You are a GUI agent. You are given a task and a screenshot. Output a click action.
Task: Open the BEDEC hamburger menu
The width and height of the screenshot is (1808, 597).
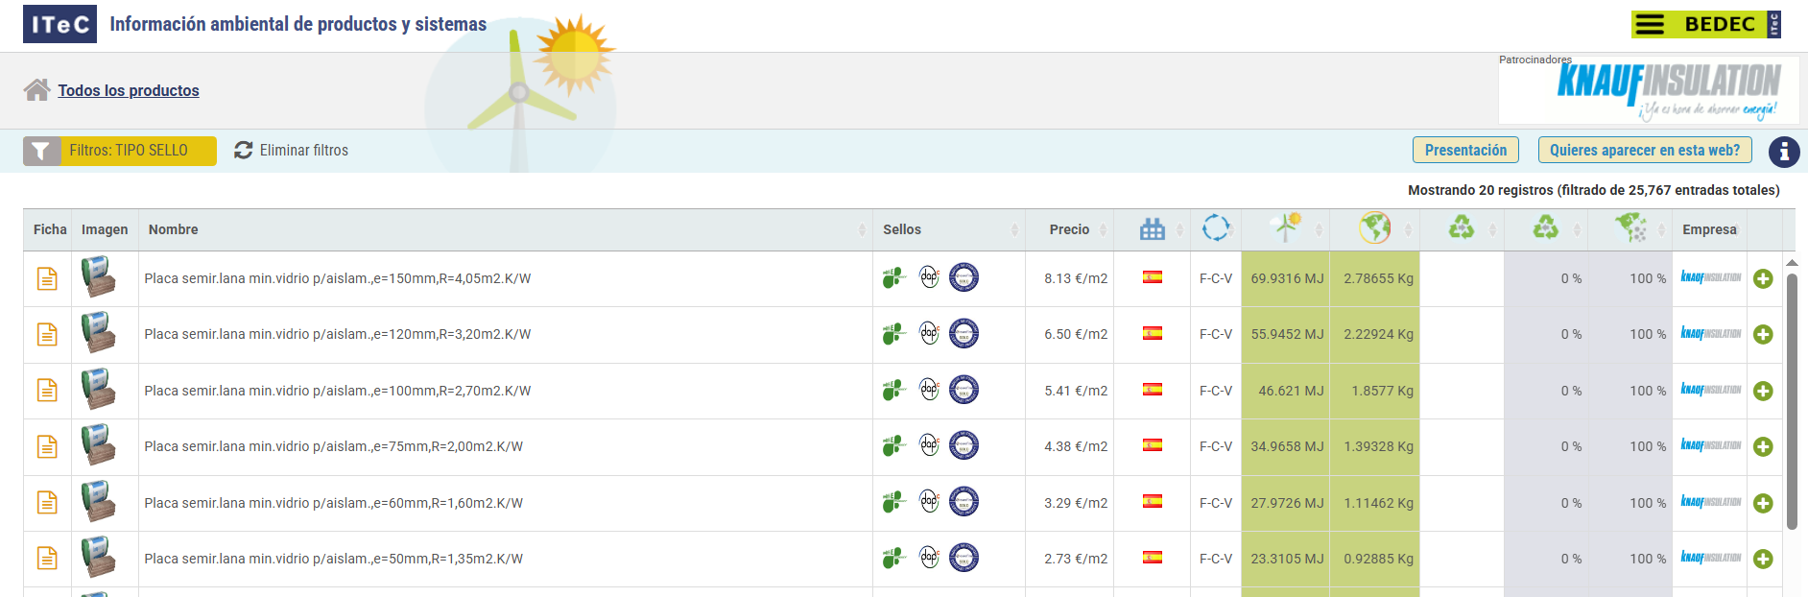pyautogui.click(x=1650, y=25)
